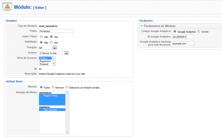Click up arrow of Seleção de Menu scrollbar
222x138 pixels.
(x=67, y=93)
